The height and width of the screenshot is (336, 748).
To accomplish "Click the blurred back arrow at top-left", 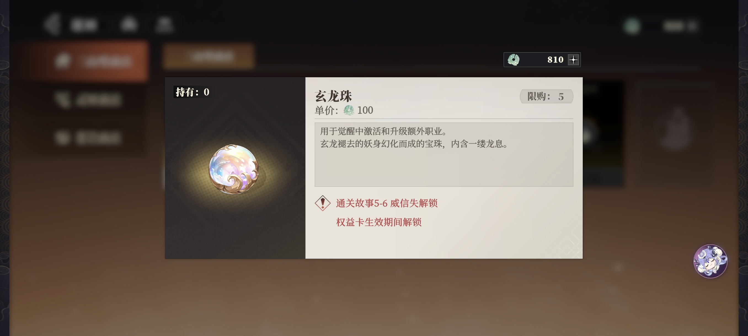I will 52,24.
